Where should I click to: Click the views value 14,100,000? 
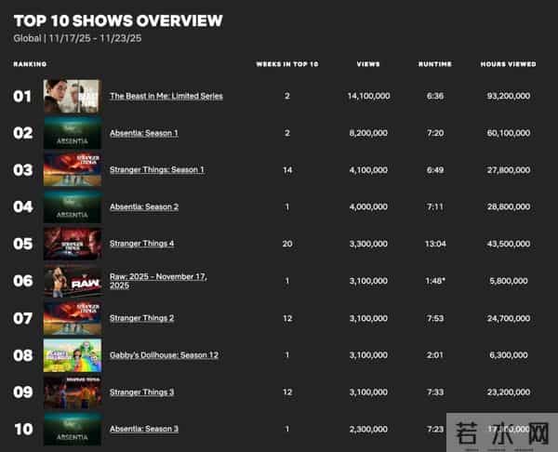coord(368,96)
